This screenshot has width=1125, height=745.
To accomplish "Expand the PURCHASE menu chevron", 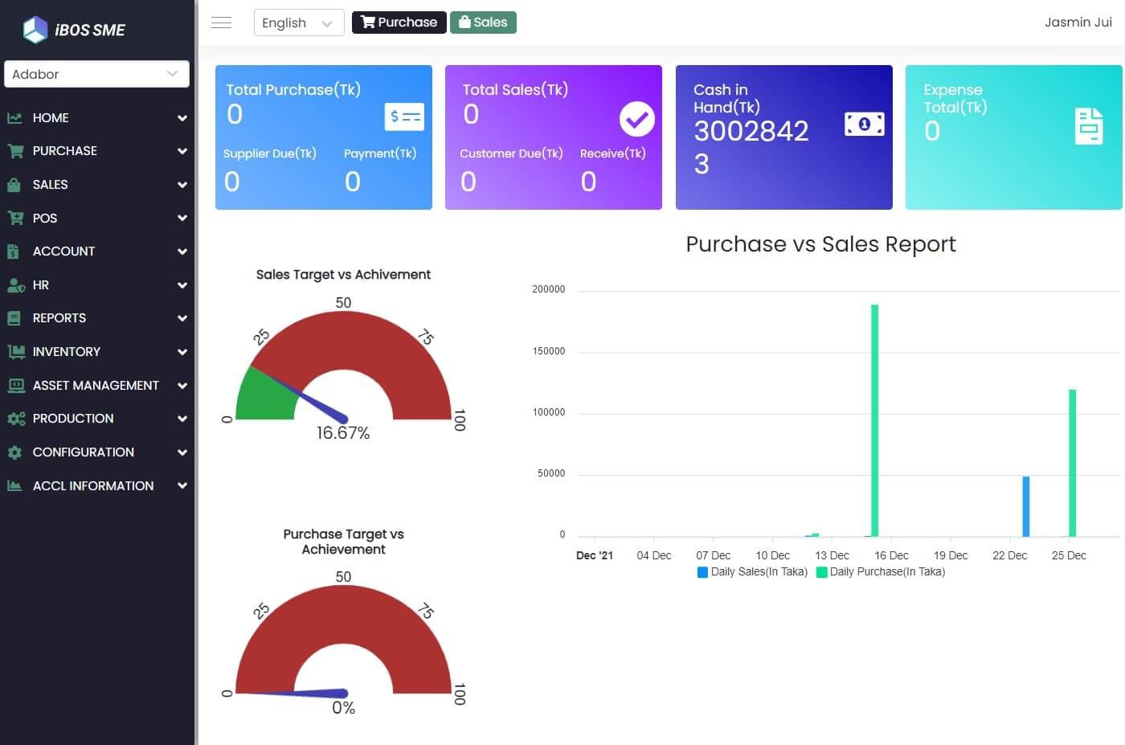I will pyautogui.click(x=182, y=151).
